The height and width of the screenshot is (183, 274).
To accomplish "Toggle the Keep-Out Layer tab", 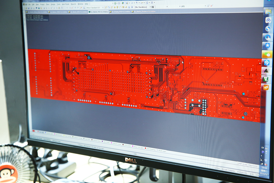I will click(138, 147).
